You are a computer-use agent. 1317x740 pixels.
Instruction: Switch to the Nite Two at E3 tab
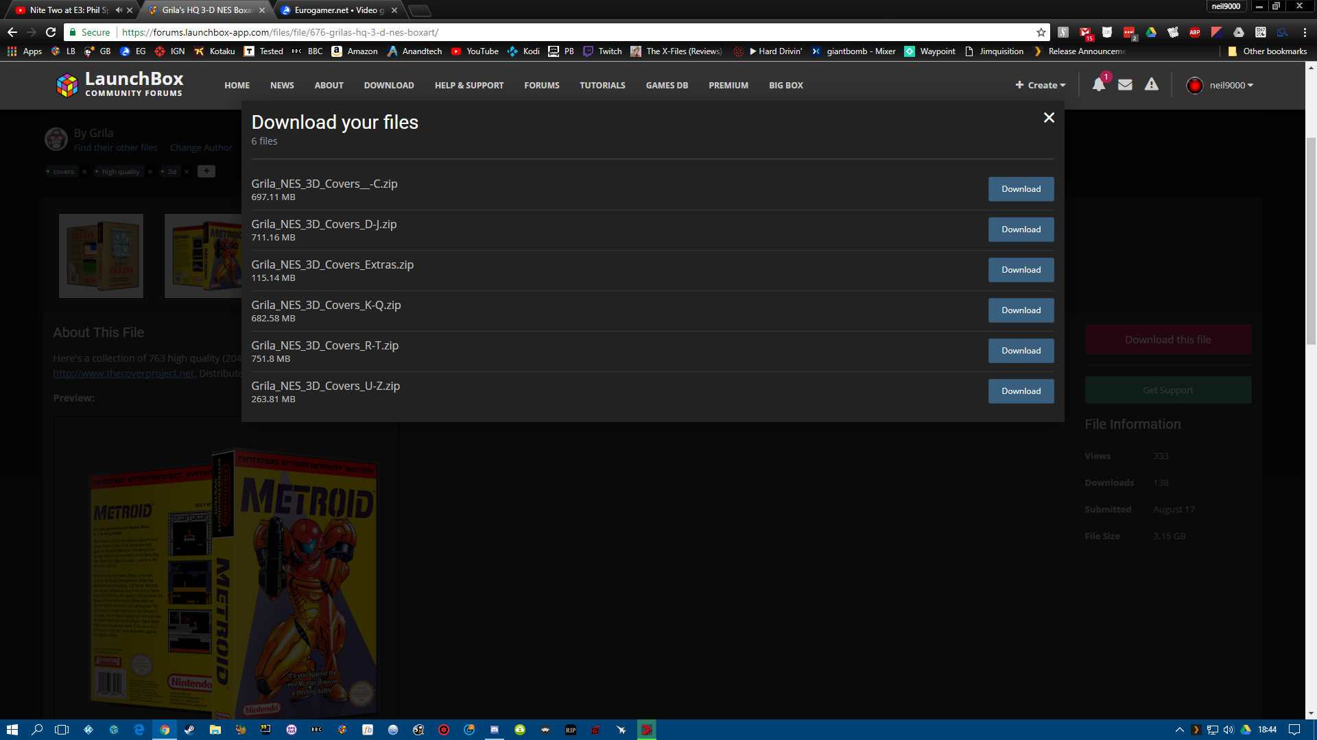point(69,10)
